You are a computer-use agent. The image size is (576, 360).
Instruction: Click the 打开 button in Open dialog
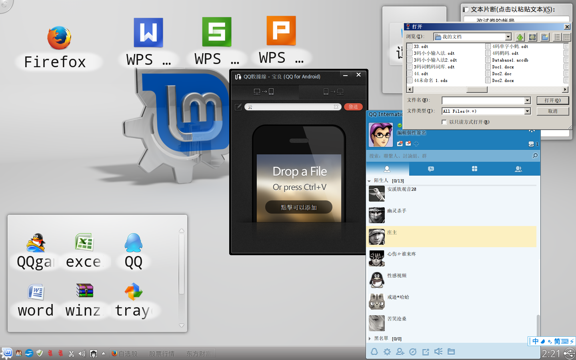click(552, 100)
